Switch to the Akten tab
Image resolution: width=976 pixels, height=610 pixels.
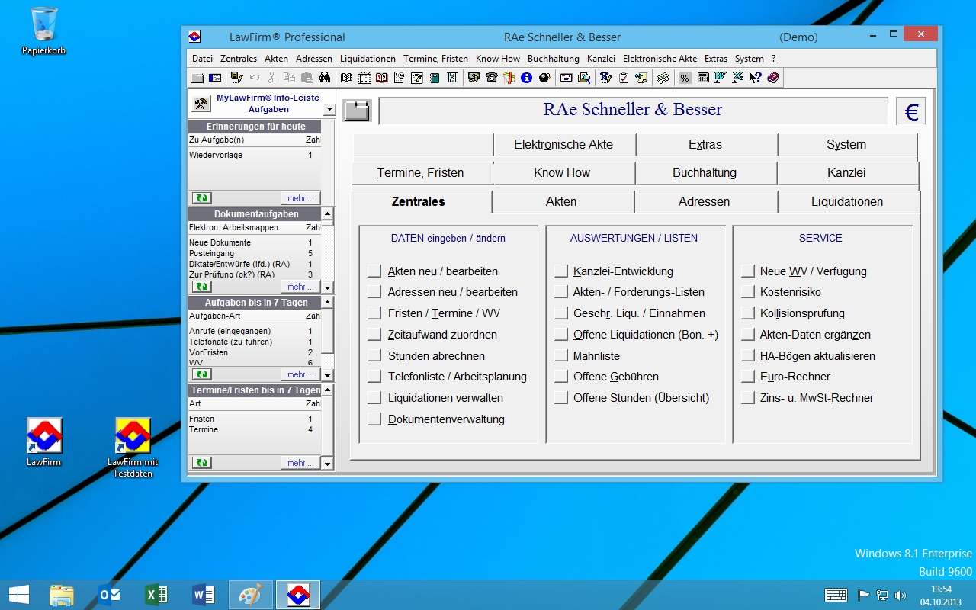[562, 202]
